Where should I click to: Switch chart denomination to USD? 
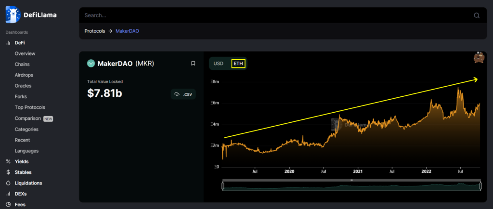(219, 64)
